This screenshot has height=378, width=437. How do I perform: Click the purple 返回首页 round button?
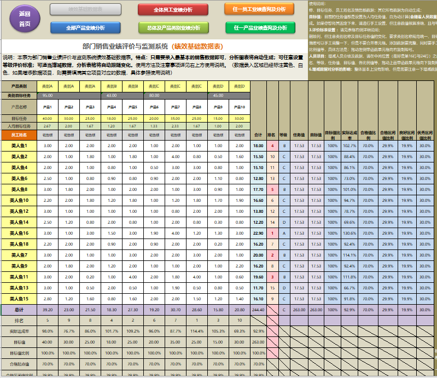25,19
